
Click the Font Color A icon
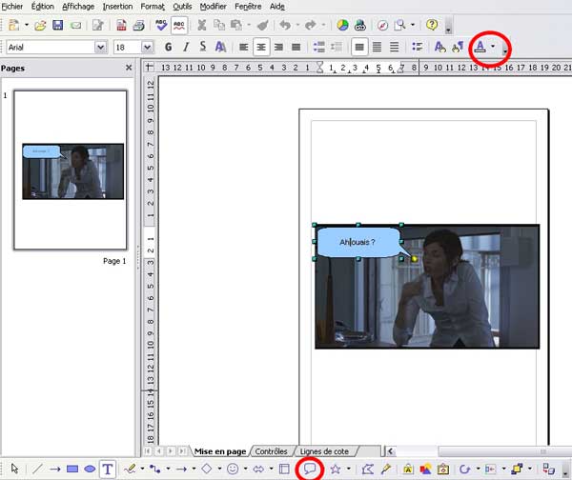[x=480, y=47]
